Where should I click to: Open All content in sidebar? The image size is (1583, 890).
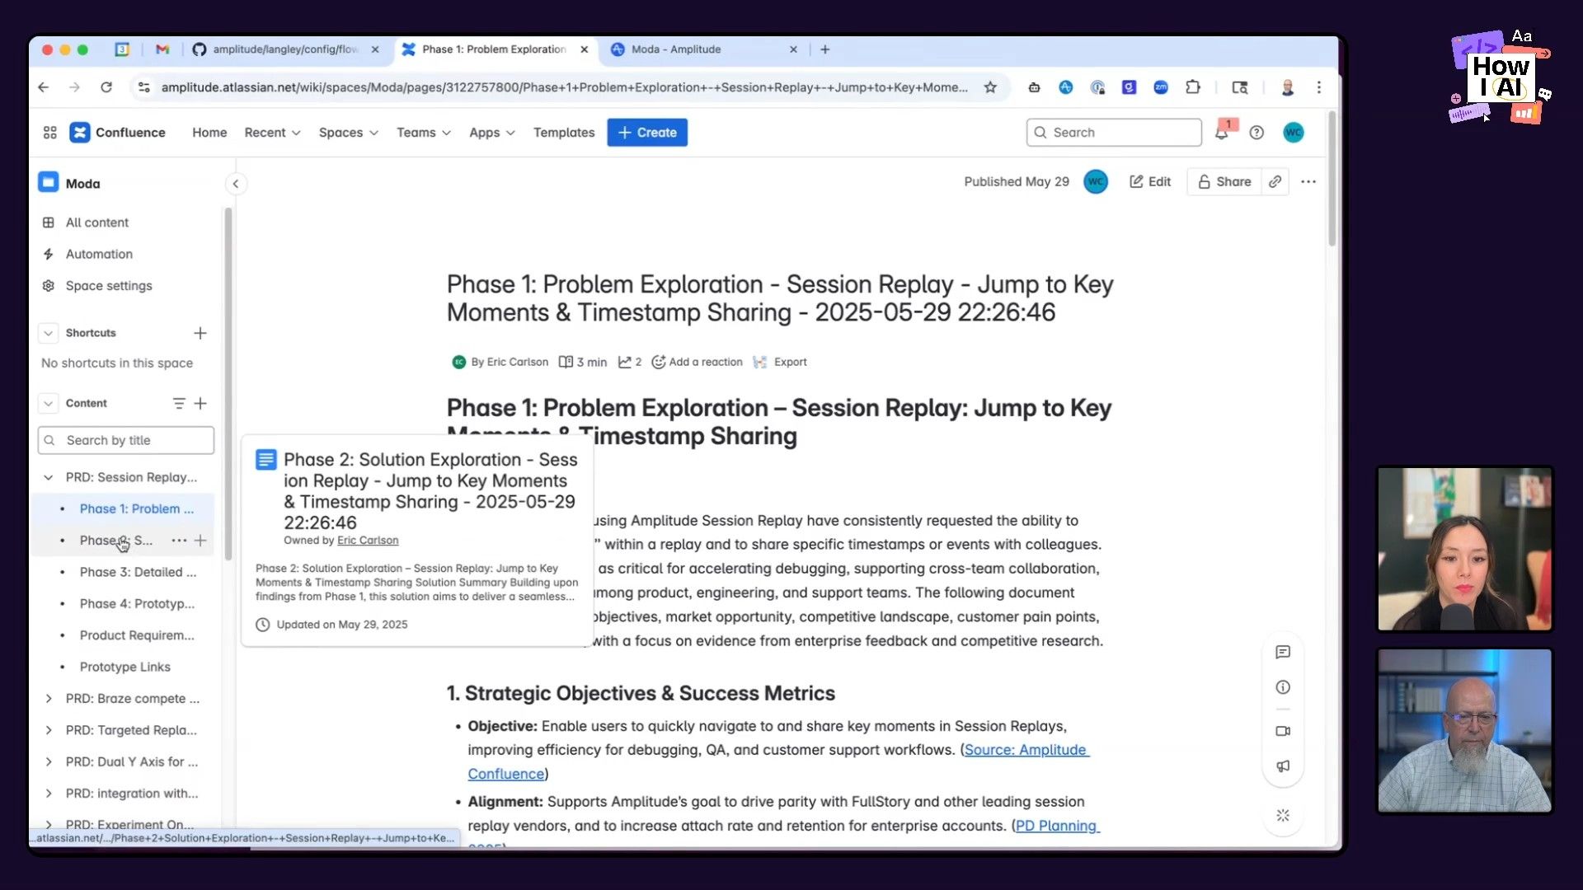point(96,222)
